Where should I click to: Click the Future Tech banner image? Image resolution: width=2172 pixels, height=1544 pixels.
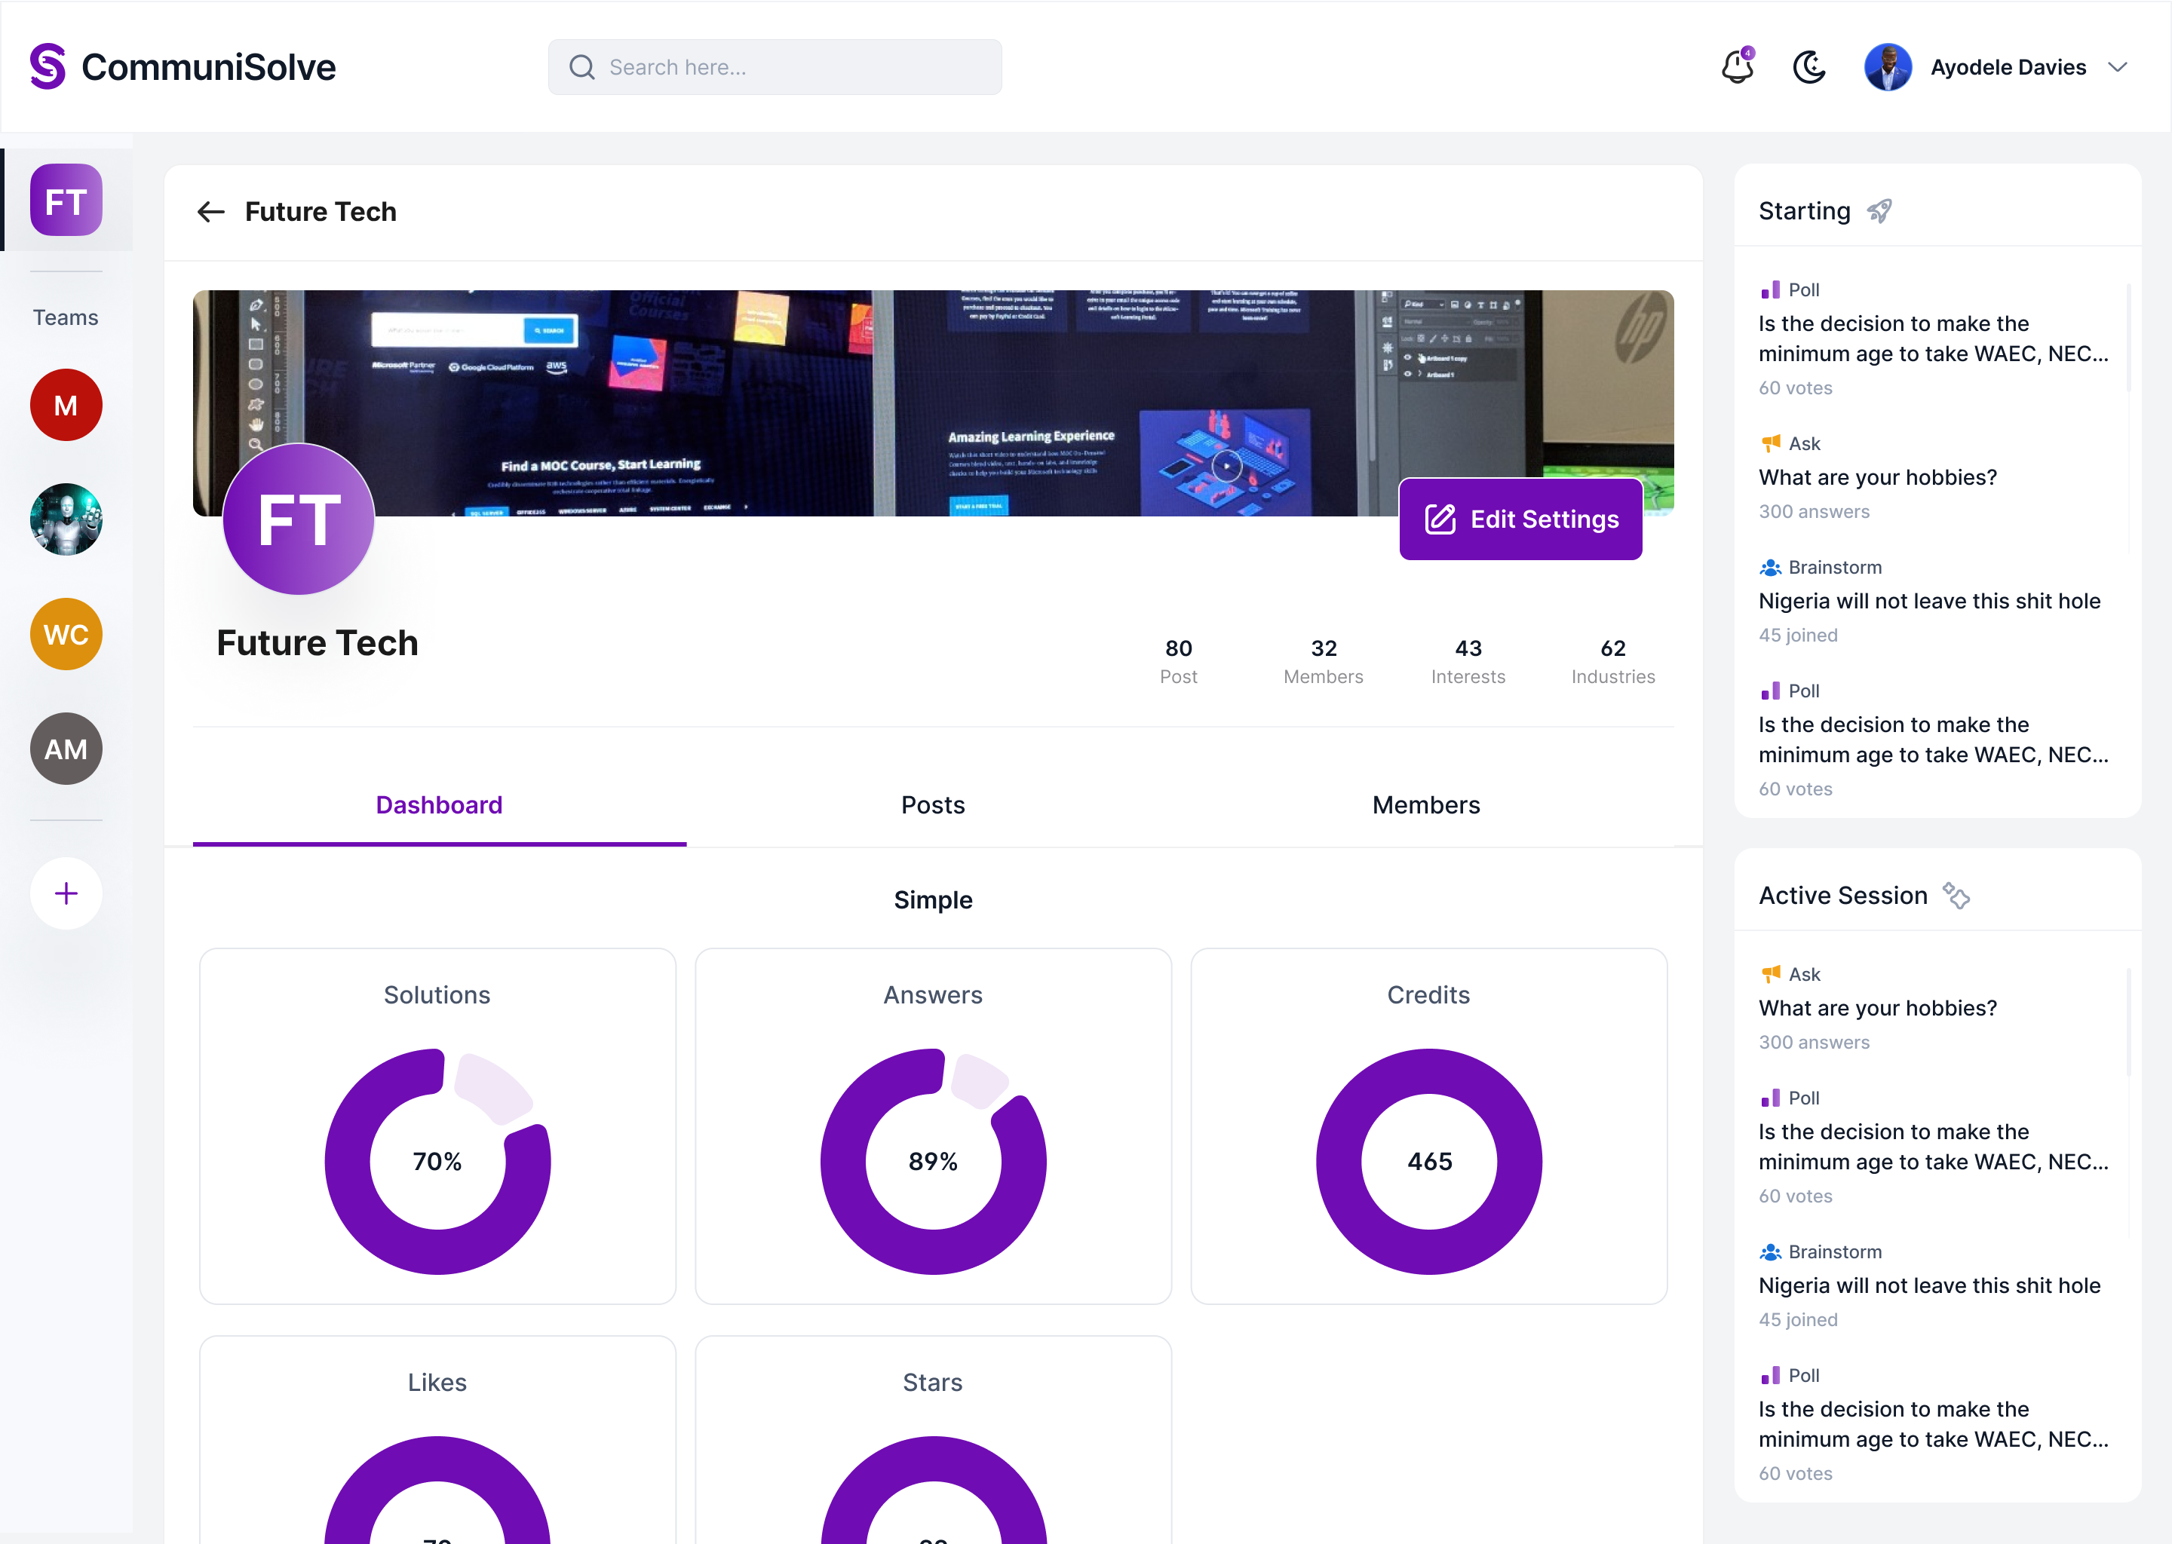[x=933, y=403]
